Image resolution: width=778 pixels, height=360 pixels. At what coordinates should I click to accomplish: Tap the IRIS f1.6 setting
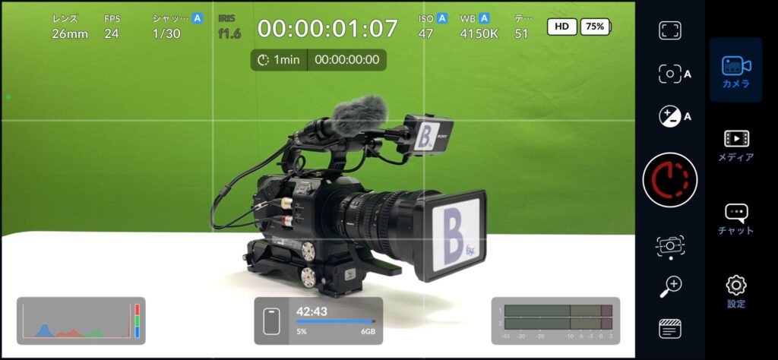point(229,27)
